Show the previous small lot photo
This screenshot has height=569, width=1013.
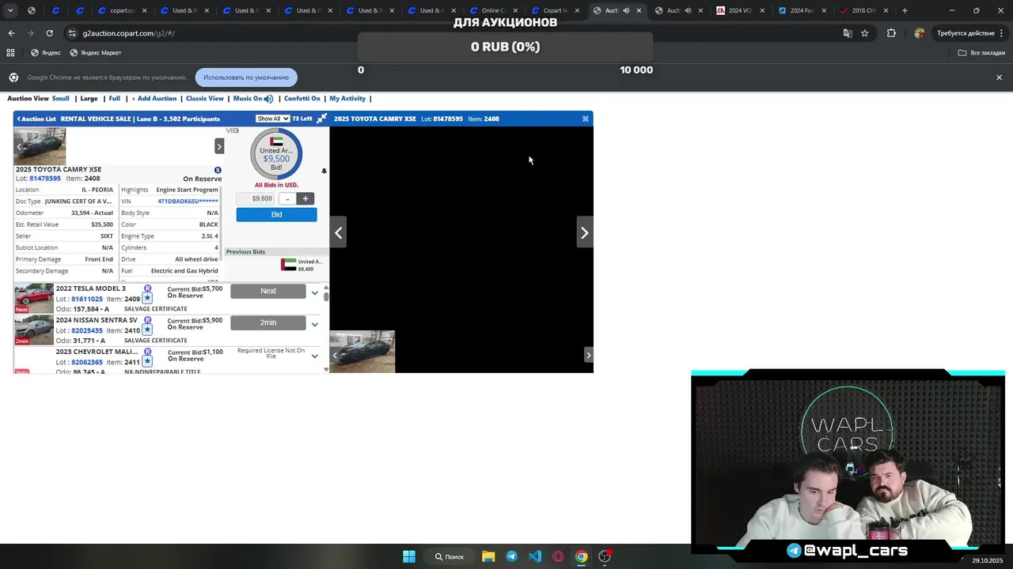tap(19, 146)
